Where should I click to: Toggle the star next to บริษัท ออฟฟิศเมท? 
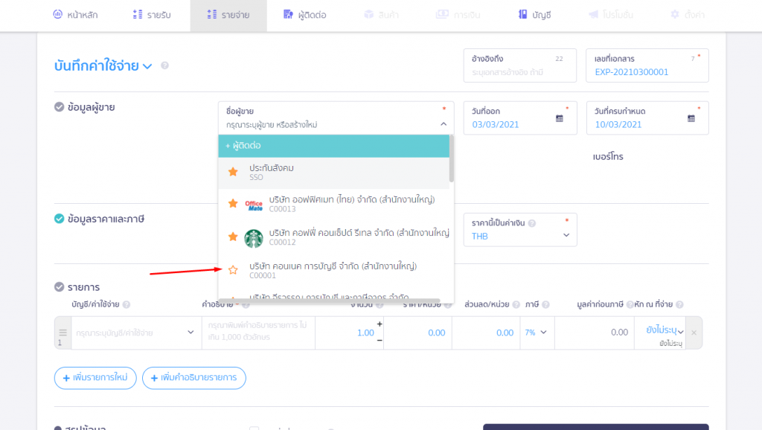point(233,203)
